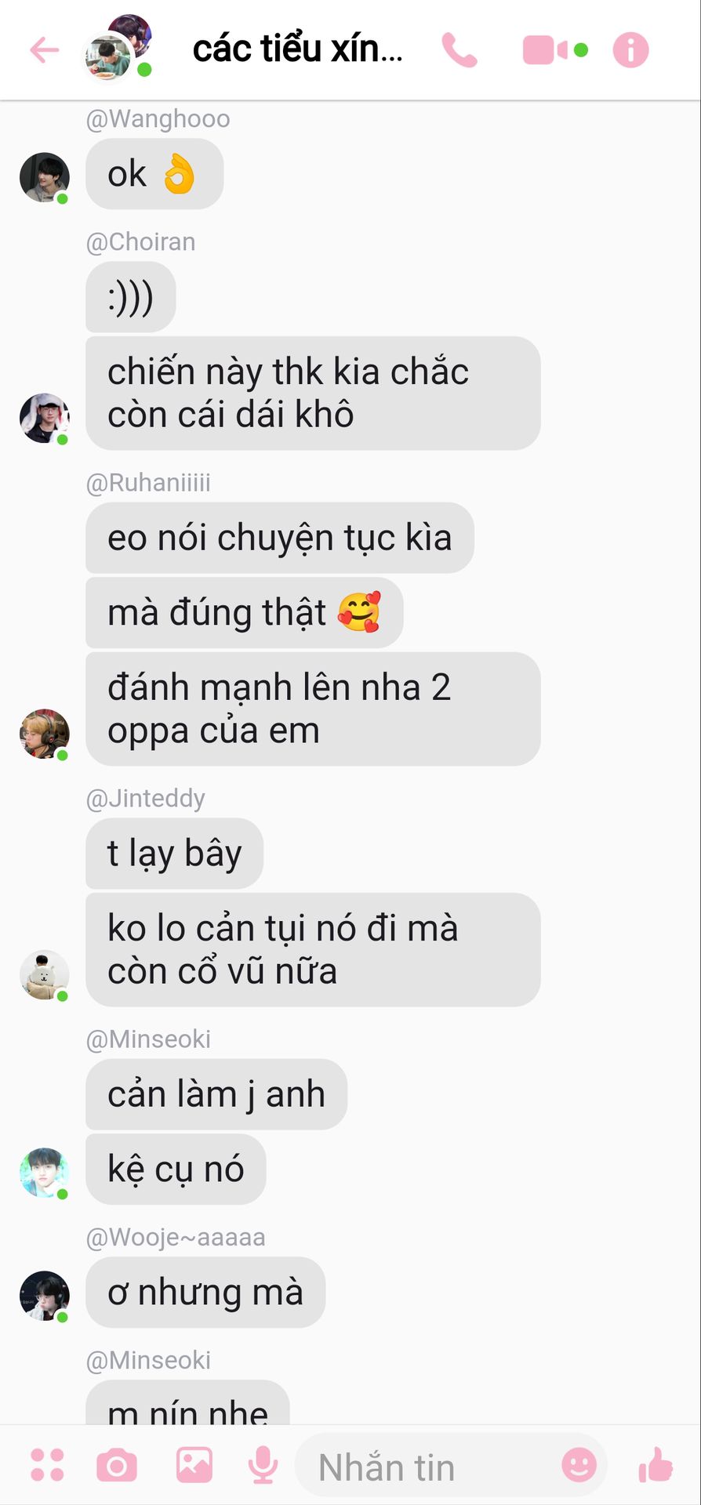
Task: Open group chat title các tiểu xín...
Action: tap(298, 49)
